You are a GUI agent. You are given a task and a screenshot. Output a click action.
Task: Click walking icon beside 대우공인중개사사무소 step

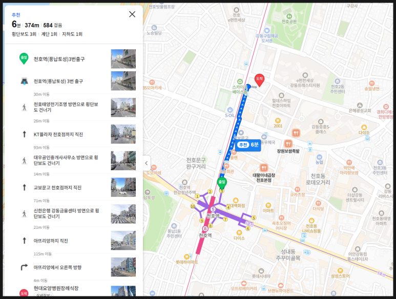(x=24, y=161)
